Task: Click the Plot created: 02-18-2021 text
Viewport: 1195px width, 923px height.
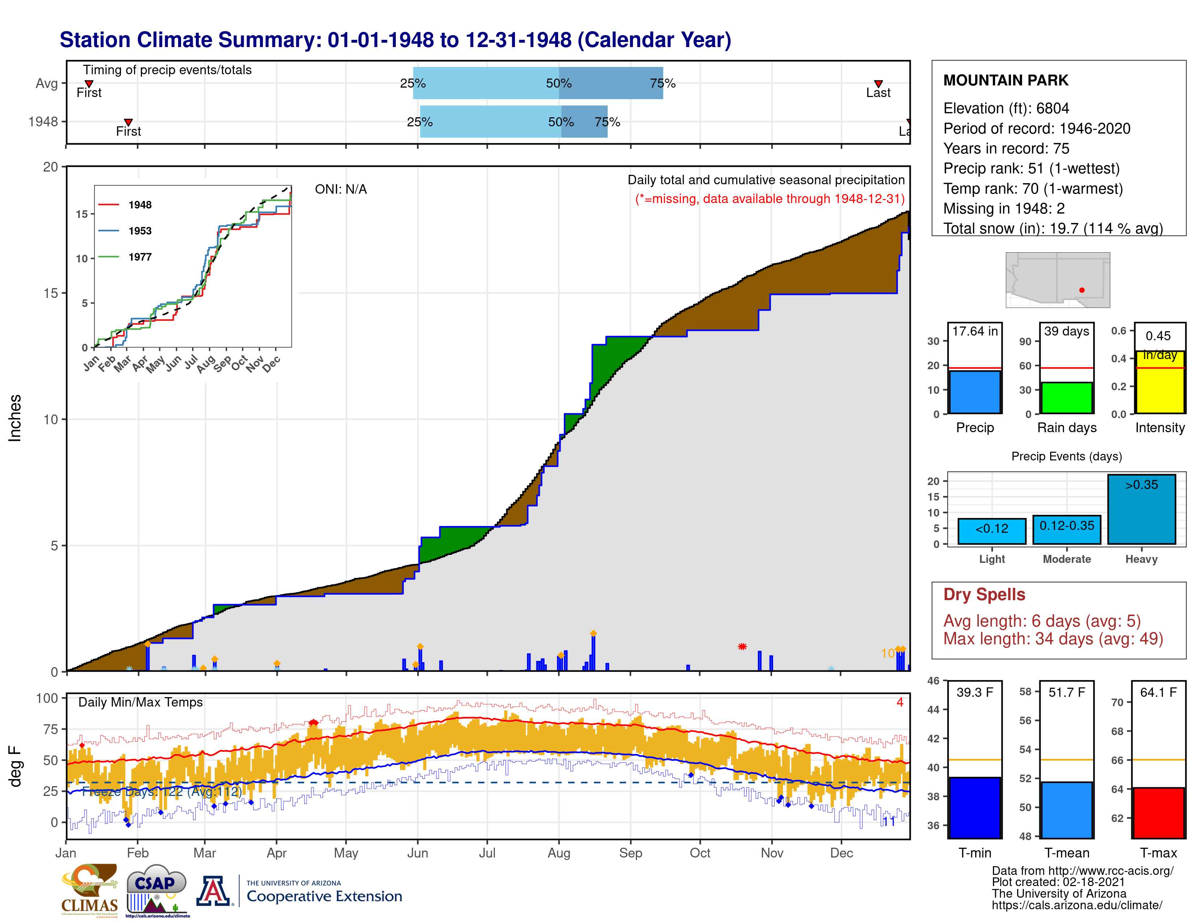Action: pyautogui.click(x=1058, y=882)
